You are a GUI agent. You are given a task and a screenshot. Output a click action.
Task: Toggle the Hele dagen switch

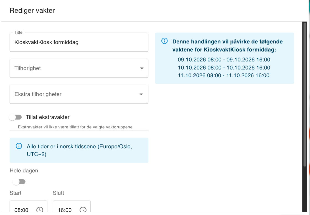tap(19, 182)
